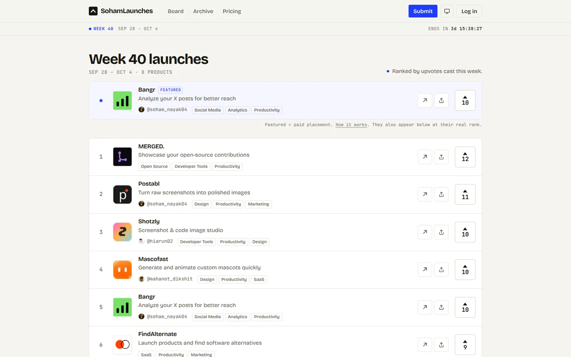This screenshot has width=571, height=357.
Task: Upvote the featured Bangr product
Action: 465,100
